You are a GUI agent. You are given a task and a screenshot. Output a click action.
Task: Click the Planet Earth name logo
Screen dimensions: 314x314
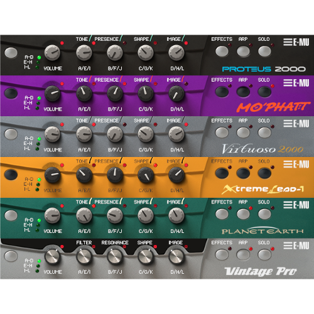tap(263, 230)
